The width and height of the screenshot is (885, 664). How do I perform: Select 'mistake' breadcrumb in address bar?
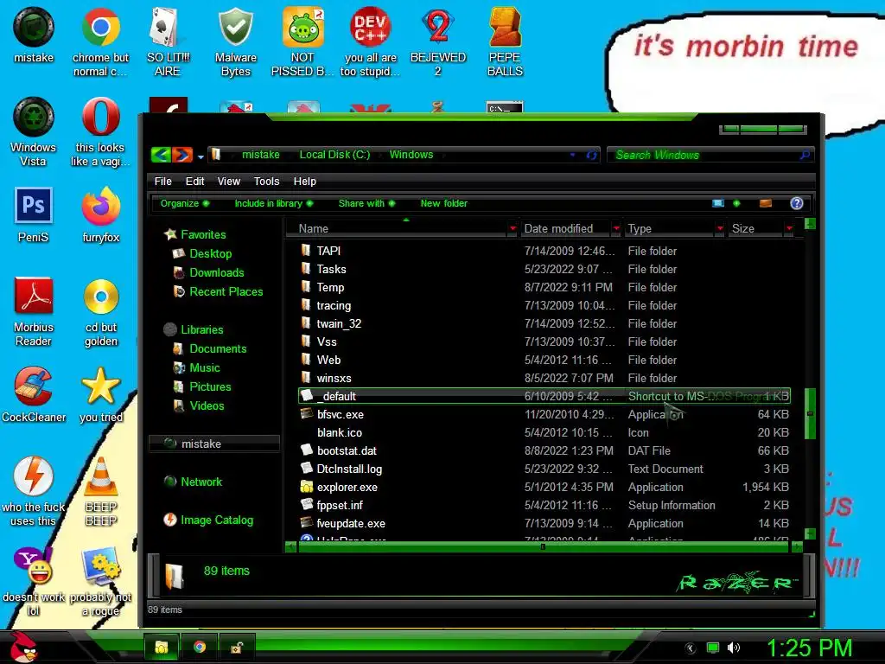tap(261, 155)
